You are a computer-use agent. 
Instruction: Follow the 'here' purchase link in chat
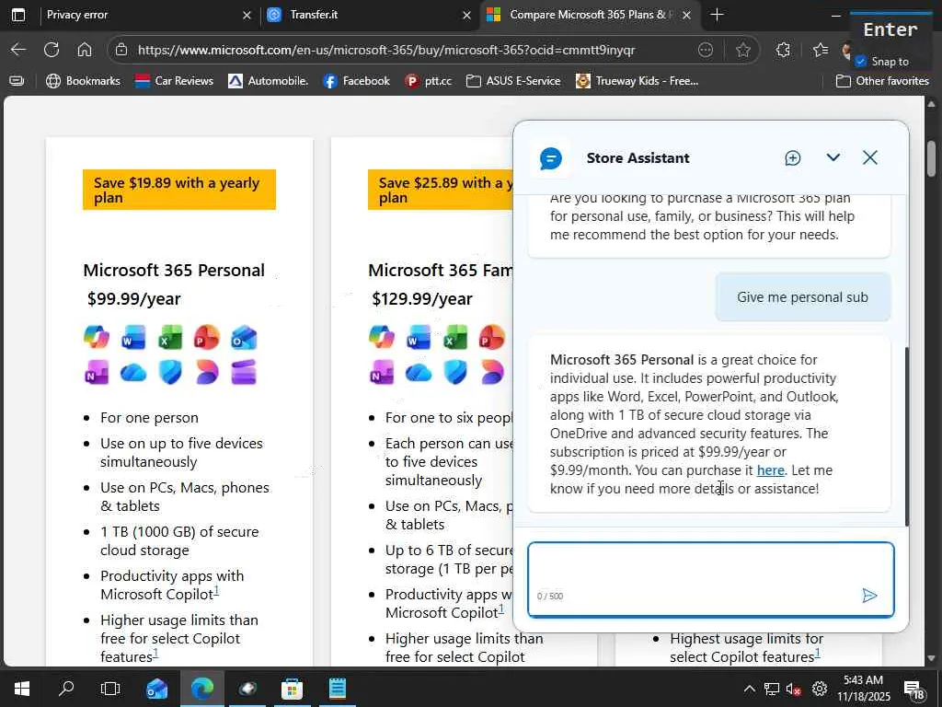(x=770, y=470)
